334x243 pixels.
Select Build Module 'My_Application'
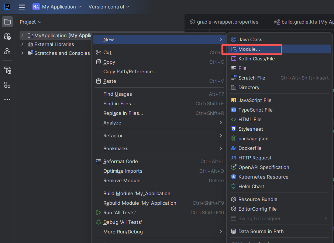point(159,194)
